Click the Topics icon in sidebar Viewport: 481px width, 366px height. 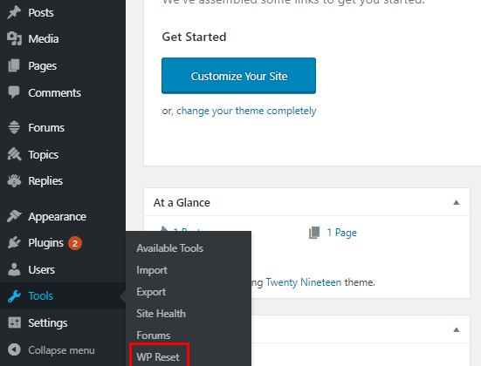(x=14, y=154)
